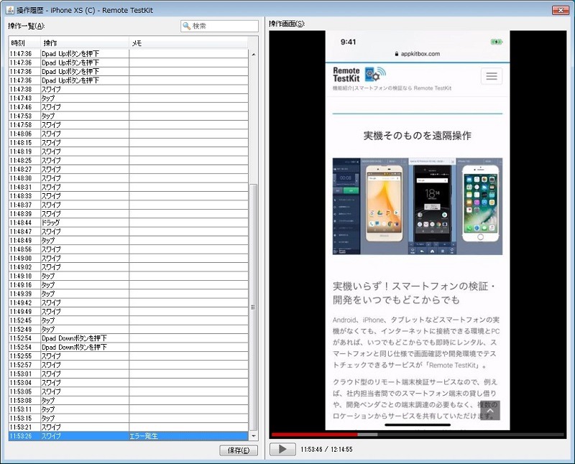Click the appkitbox.com address bar
The height and width of the screenshot is (464, 575).
click(x=418, y=54)
